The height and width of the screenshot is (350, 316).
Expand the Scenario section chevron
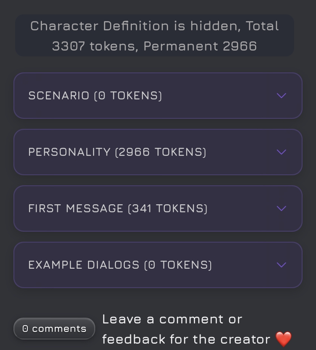[281, 96]
